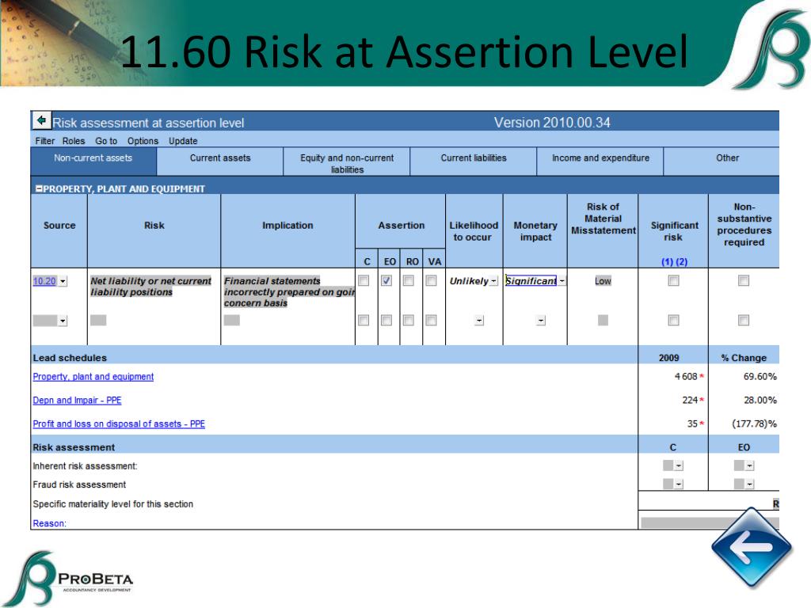This screenshot has height=608, width=811.
Task: Open Inherent risk assessment dropdown under EO
Action: tap(749, 465)
